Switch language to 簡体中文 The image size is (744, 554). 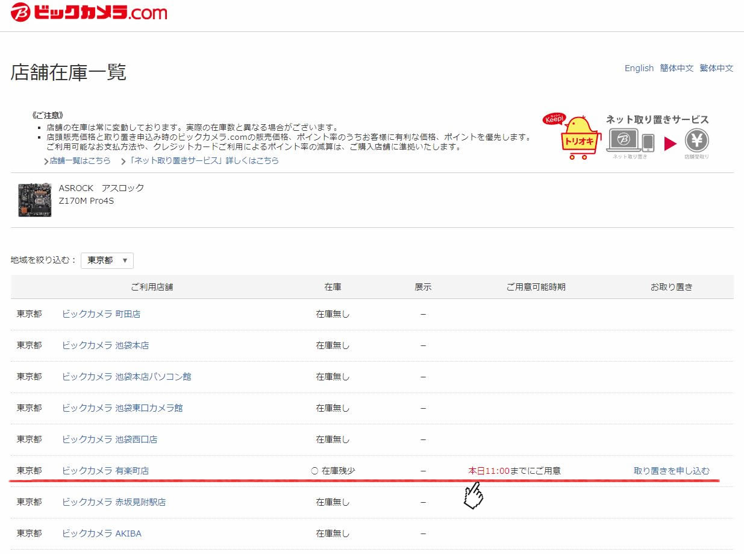[x=677, y=68]
